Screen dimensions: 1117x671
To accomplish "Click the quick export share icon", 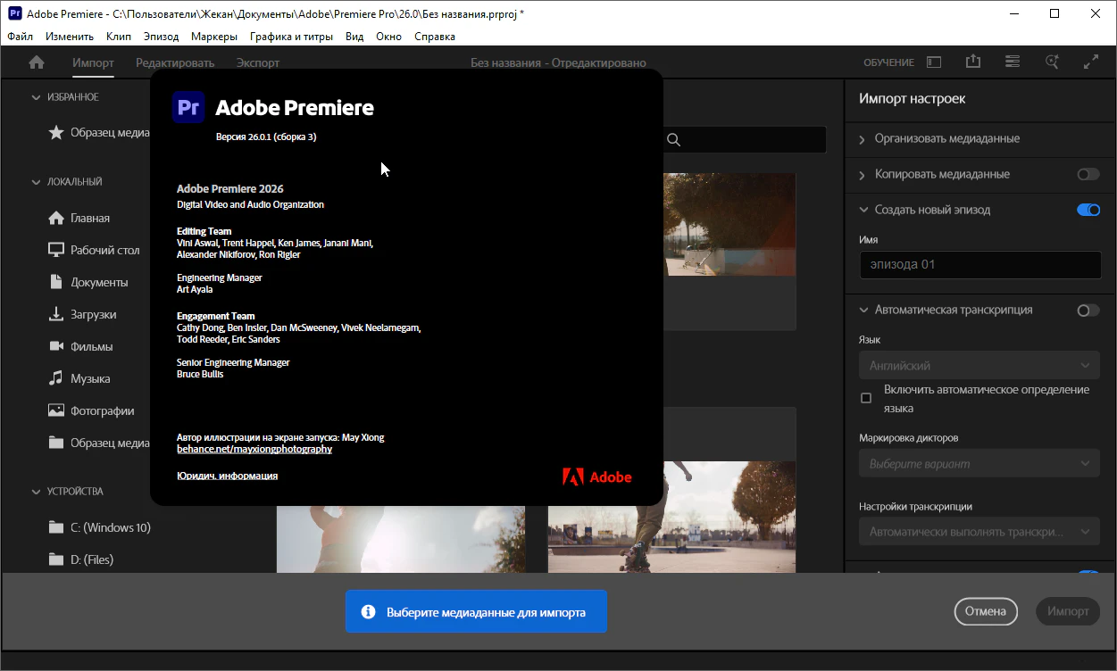I will point(973,62).
